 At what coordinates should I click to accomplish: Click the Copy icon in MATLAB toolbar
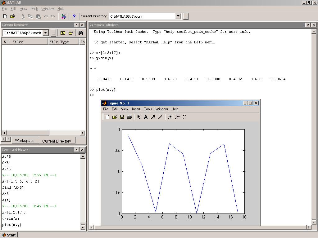pos(31,16)
